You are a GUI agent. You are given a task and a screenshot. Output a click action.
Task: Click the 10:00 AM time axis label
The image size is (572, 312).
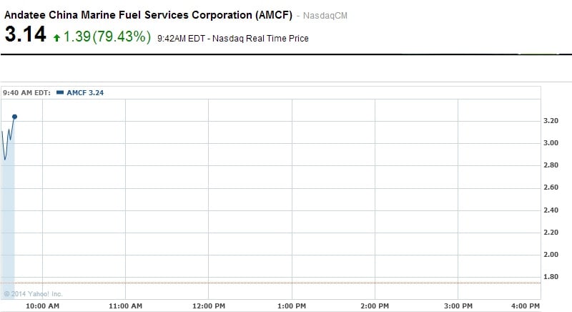pos(43,306)
